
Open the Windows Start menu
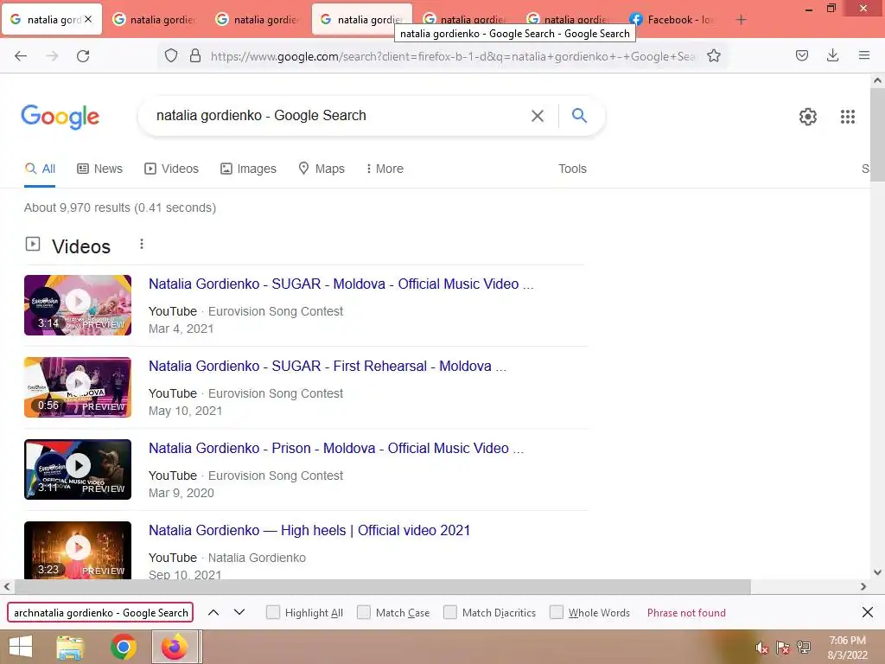pyautogui.click(x=21, y=647)
